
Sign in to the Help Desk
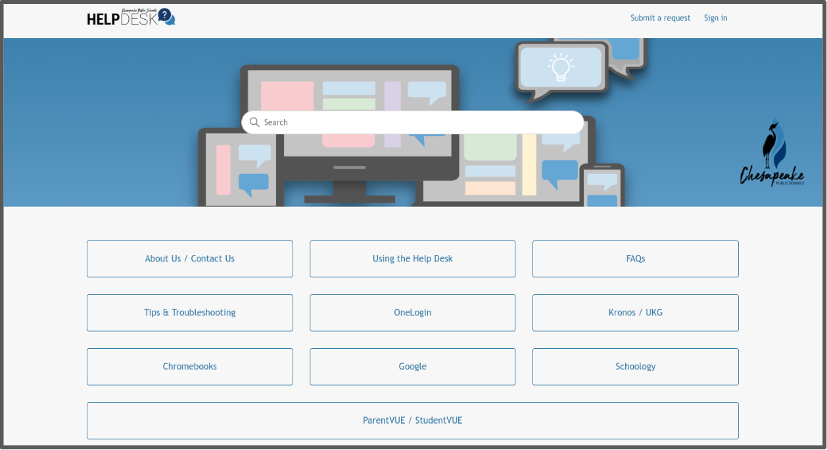[x=715, y=18]
